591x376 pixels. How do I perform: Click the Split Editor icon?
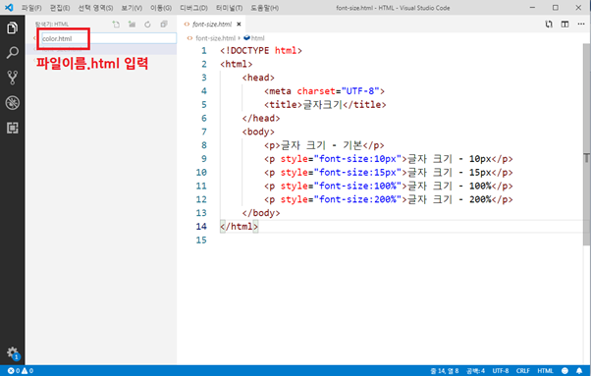564,25
